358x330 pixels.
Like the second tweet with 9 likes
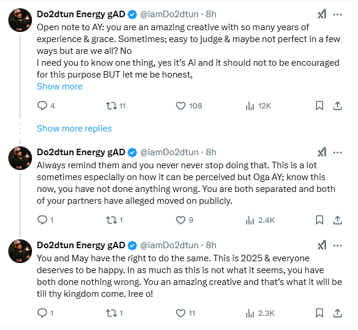182,220
